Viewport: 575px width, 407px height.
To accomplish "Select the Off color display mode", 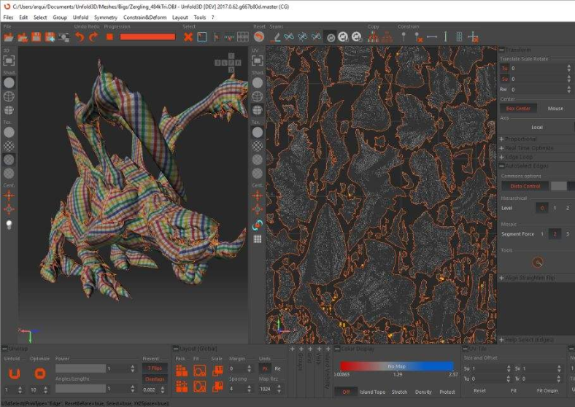I will (346, 392).
